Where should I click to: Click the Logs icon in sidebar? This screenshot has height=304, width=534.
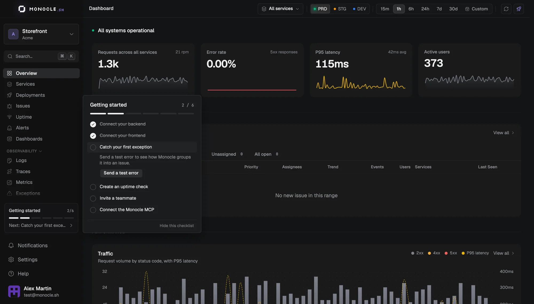pyautogui.click(x=10, y=161)
